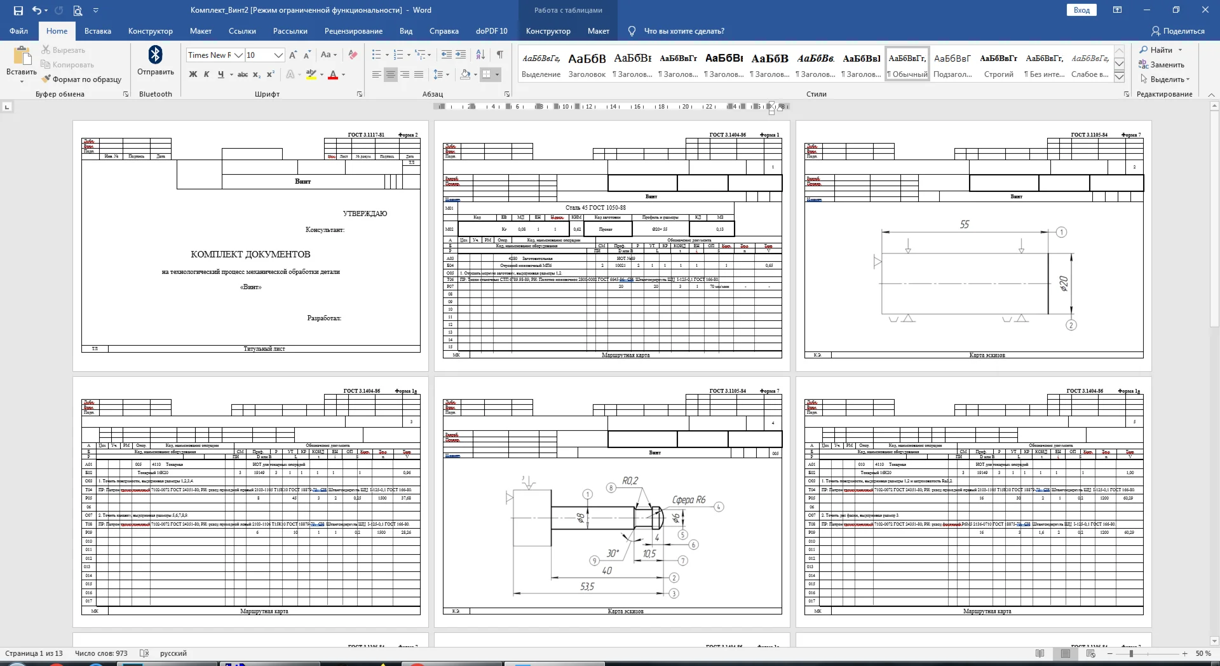Switch to Web Layout view in the status bar
Viewport: 1220px width, 666px height.
click(x=1091, y=653)
